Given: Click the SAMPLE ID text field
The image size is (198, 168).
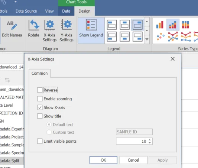Looking at the screenshot, I should click(134, 132).
